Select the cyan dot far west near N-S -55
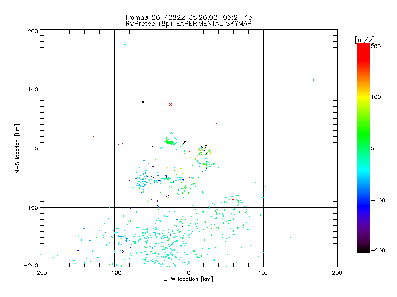Screen dimensions: 397x297 pyautogui.click(x=67, y=181)
